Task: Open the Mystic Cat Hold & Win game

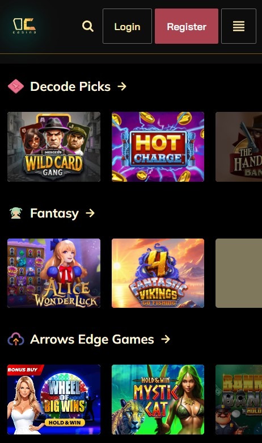Action: click(158, 399)
